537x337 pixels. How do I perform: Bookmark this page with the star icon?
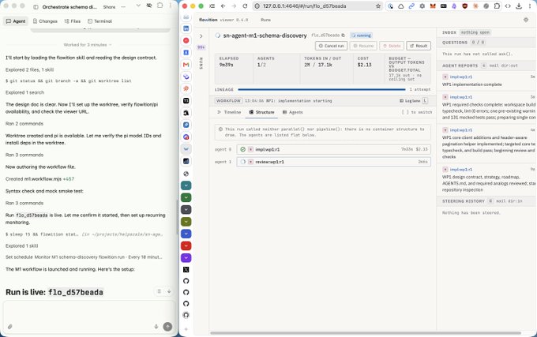pos(378,6)
